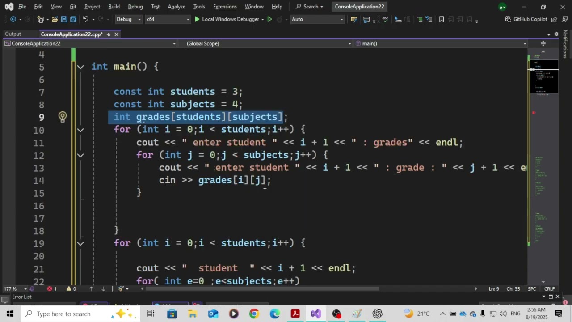Open the main() member dropdown
This screenshot has height=322, width=572.
pyautogui.click(x=441, y=43)
